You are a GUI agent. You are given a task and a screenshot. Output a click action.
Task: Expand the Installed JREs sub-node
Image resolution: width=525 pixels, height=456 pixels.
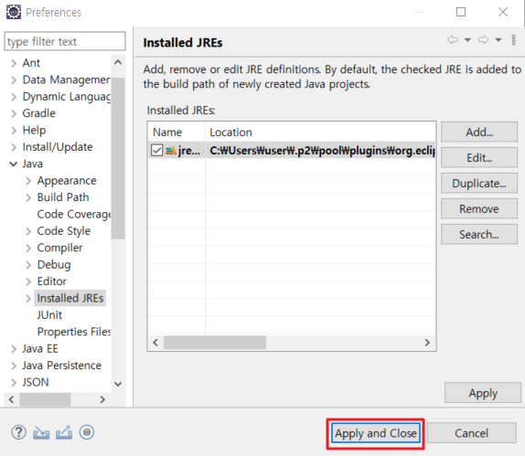coord(28,299)
